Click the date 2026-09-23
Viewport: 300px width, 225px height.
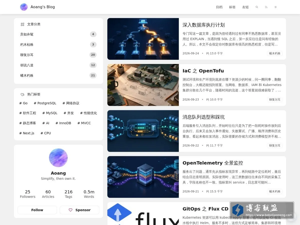191,99
